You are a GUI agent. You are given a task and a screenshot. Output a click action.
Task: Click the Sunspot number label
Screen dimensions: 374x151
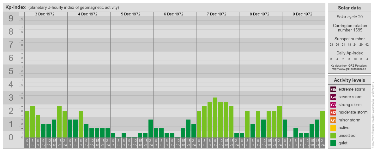click(x=349, y=39)
